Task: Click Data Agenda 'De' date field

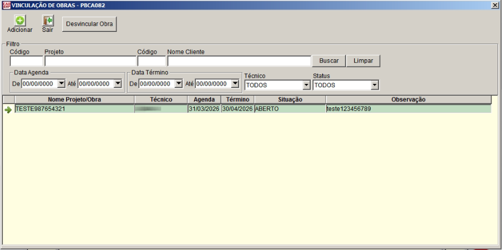Action: (x=39, y=84)
